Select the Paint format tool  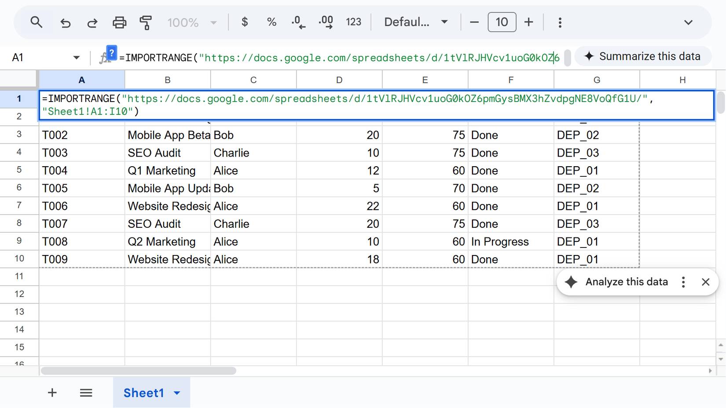pyautogui.click(x=146, y=22)
